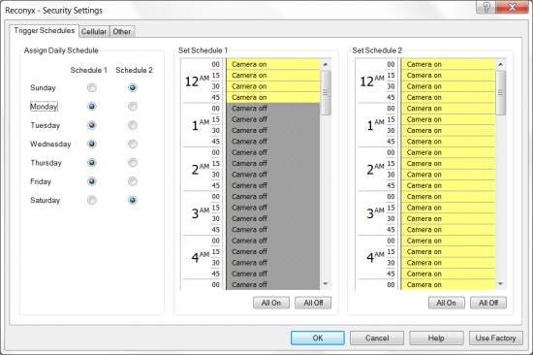
Task: Toggle Schedule 1 slot at 2 AM :45
Action: (273, 185)
